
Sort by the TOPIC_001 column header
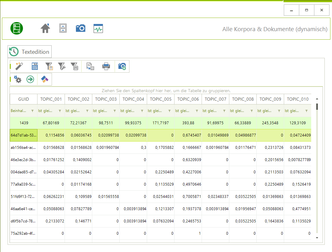(51, 99)
